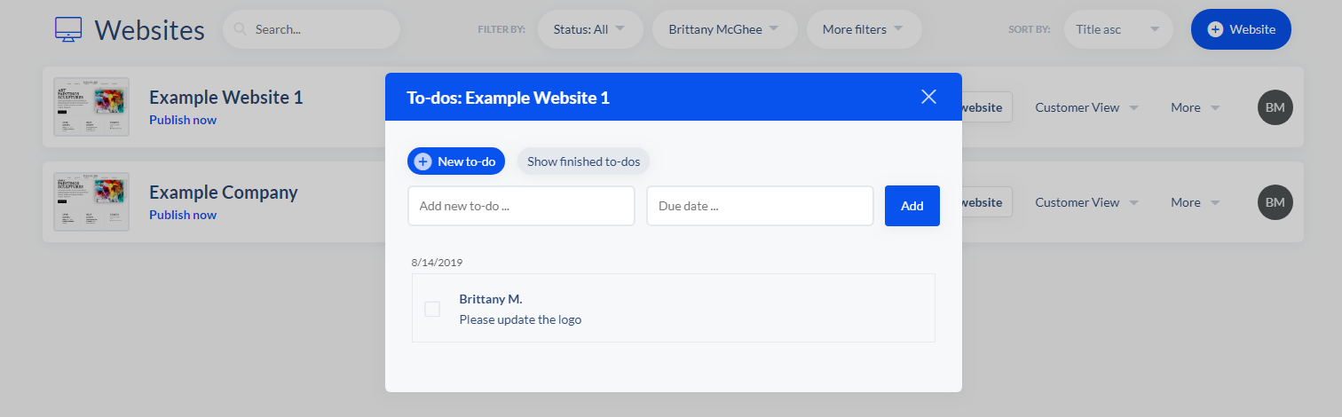1342x417 pixels.
Task: Click the Websites monitor icon
Action: [x=68, y=29]
